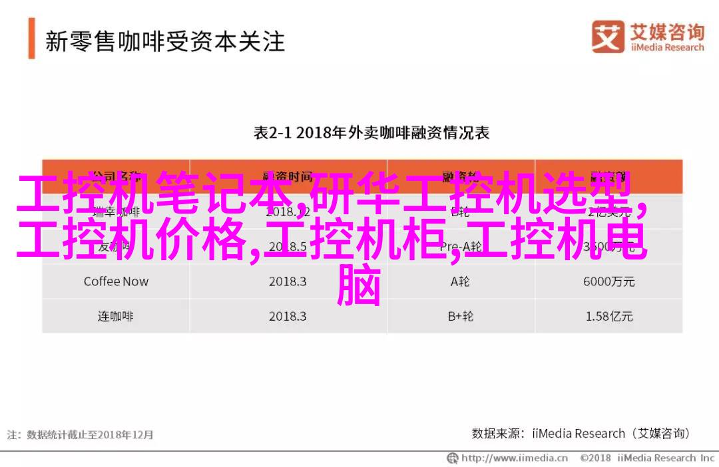Select the A轮 funding round cell
Viewport: 719px width, 467px height.
[x=461, y=281]
